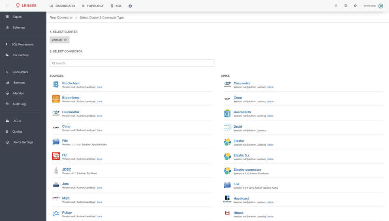389x221 pixels.
Task: Click the Lenses logo
Action: pyautogui.click(x=26, y=5)
